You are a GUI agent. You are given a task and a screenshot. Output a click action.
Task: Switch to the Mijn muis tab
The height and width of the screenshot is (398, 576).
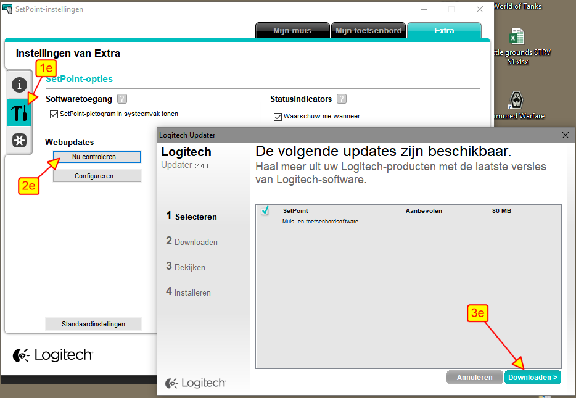(292, 30)
